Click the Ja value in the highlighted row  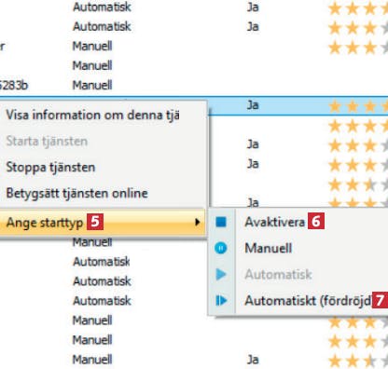coord(253,105)
